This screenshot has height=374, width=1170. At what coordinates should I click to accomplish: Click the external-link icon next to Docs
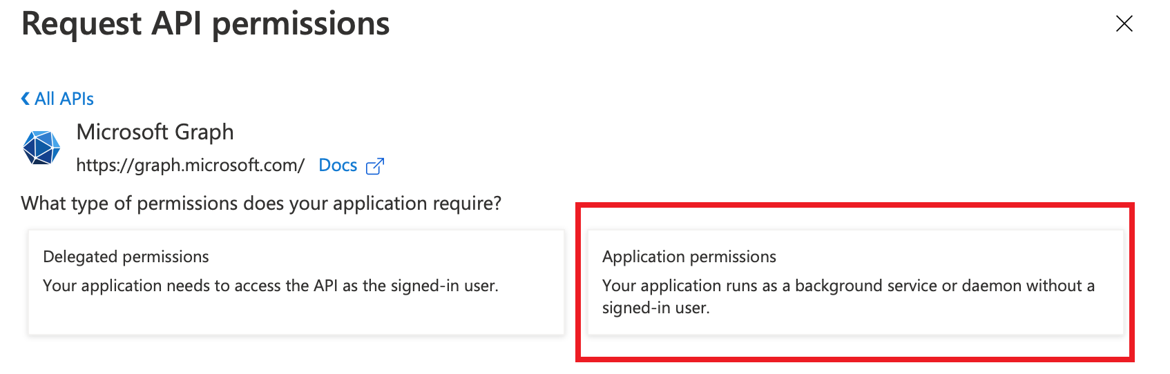(374, 166)
